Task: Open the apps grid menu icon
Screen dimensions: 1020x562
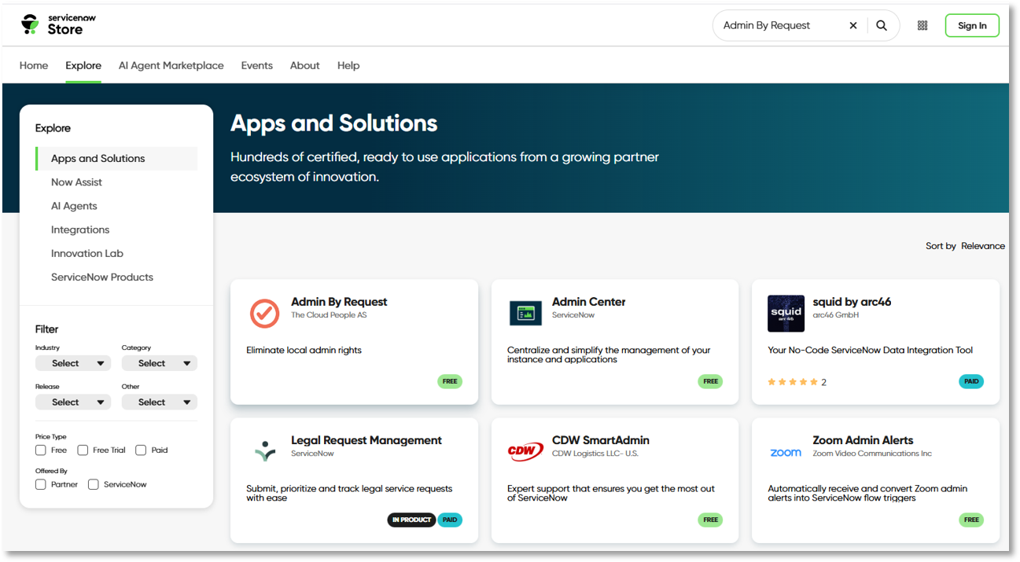Action: [x=922, y=25]
